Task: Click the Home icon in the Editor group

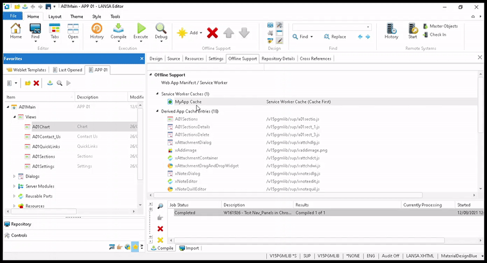Action: coord(16,30)
